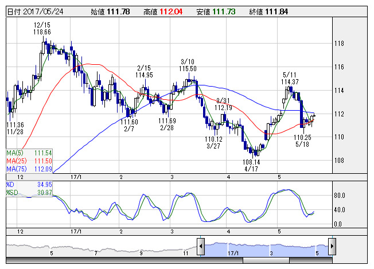
Task: Click the left range handle arrow
Action: (201, 246)
